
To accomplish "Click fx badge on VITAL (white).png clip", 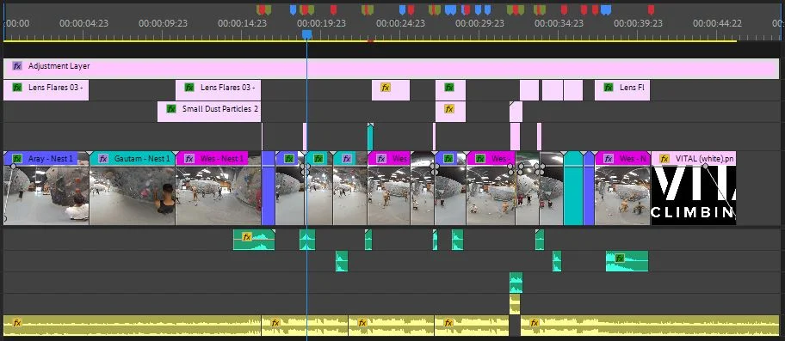I will [664, 159].
